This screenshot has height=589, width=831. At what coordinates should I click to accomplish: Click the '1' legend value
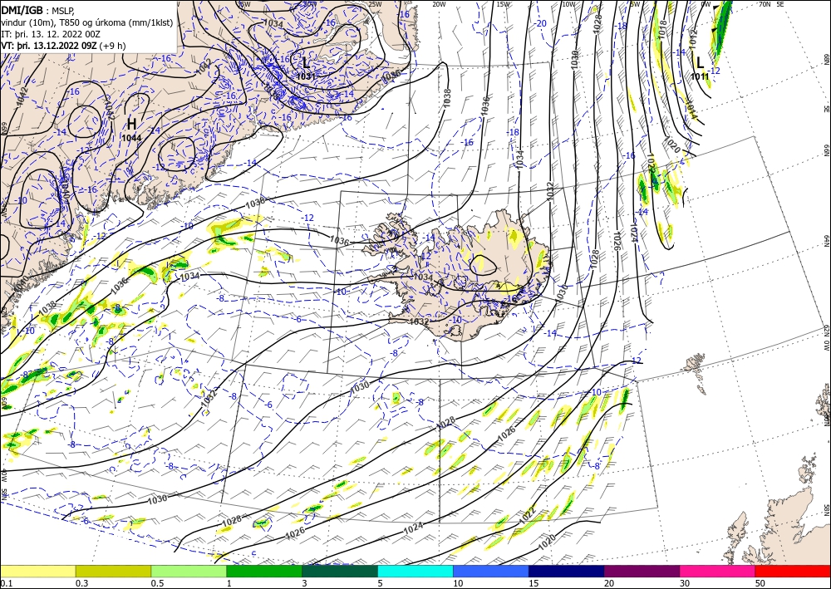[229, 583]
